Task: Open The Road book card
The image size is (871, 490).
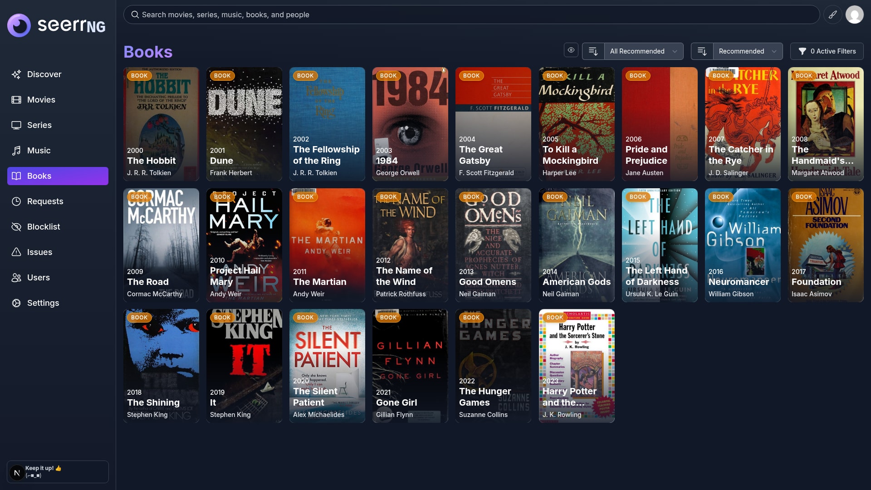Action: (161, 245)
